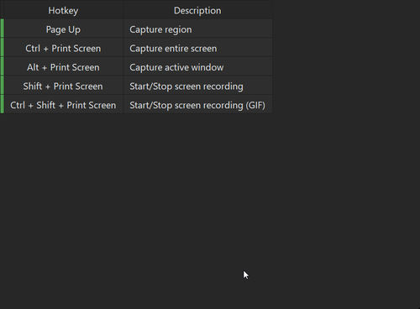
Task: Select the Shift + Print Screen hotkey
Action: 63,86
